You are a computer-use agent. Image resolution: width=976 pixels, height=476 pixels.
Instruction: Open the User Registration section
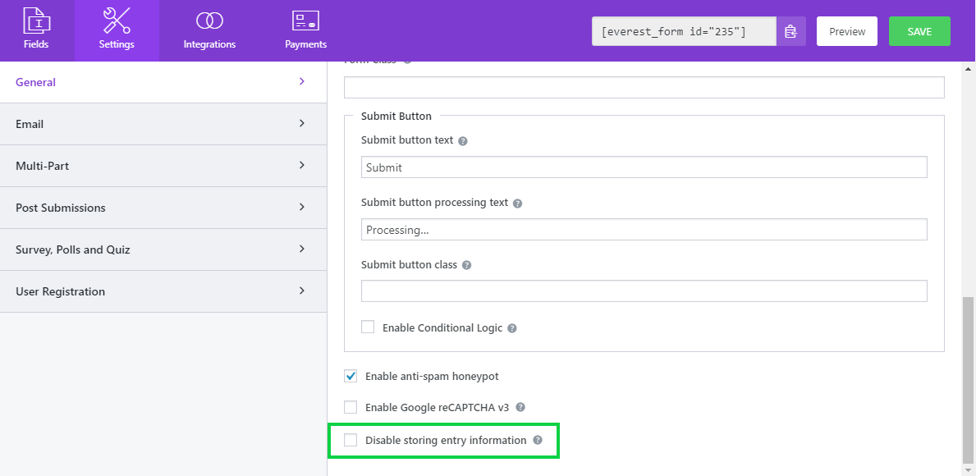tap(61, 291)
